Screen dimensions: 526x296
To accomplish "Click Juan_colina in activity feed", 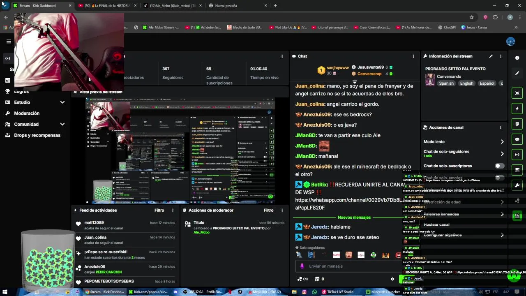I will (95, 237).
